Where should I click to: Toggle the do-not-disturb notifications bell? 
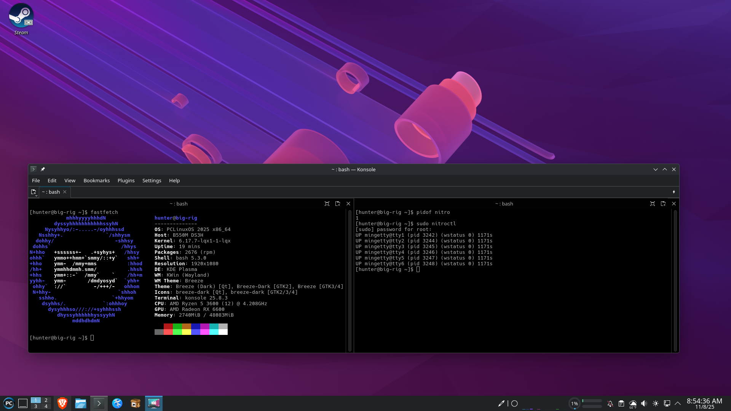point(610,403)
